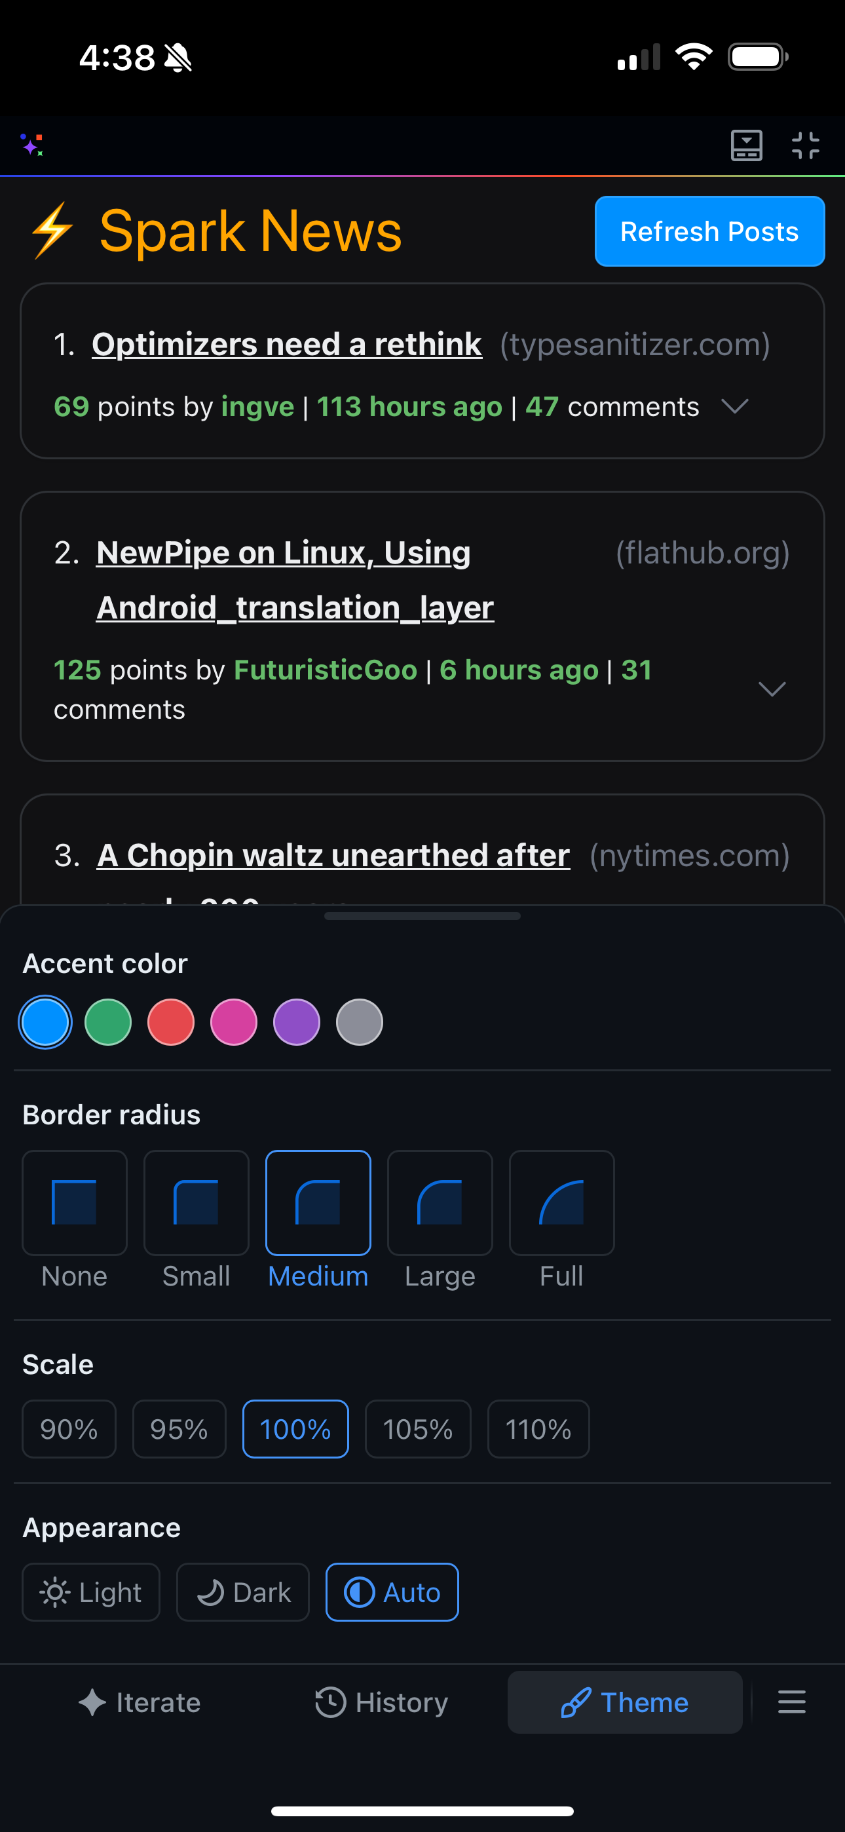Image resolution: width=845 pixels, height=1832 pixels.
Task: Tap the moon icon on the Dark button
Action: click(211, 1592)
